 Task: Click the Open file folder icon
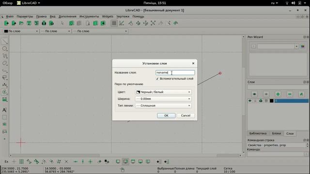(21, 23)
